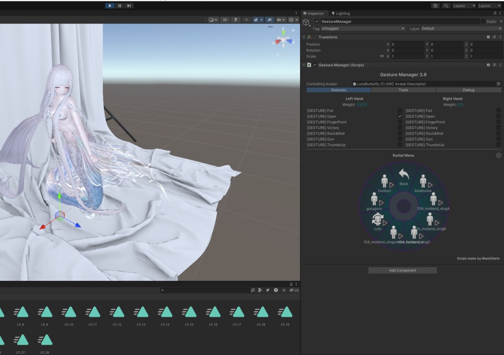Switch to the Lighting tab
This screenshot has height=355, width=504.
pos(341,13)
